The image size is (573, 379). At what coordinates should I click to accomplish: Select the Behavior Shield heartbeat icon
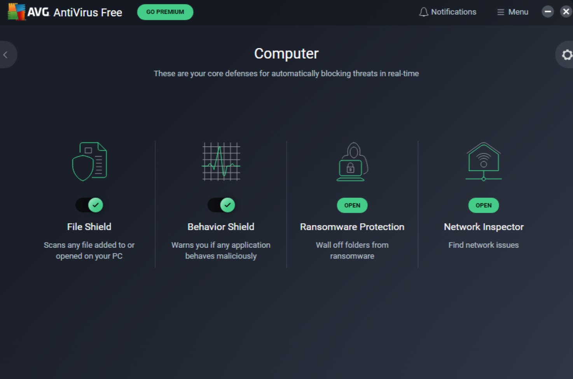pyautogui.click(x=221, y=161)
